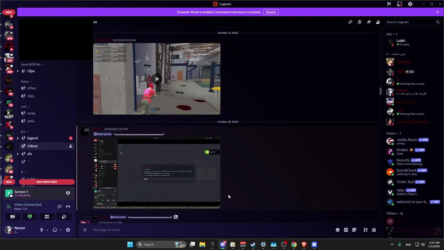Viewport: 444px width, 250px height.
Task: Disable Streamer Mode via banner button
Action: point(271,12)
